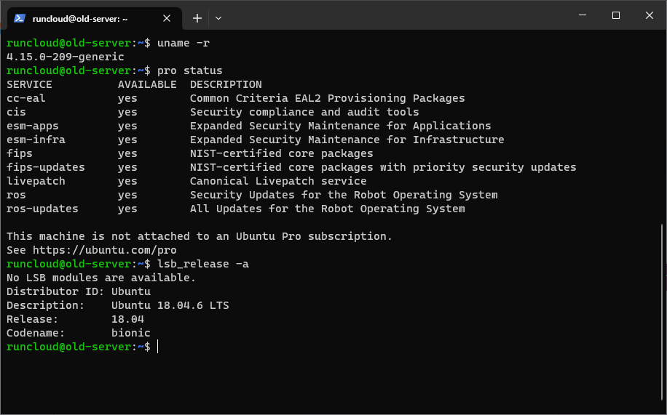Click the esm-infra service name
Image resolution: width=667 pixels, height=415 pixels.
click(36, 140)
